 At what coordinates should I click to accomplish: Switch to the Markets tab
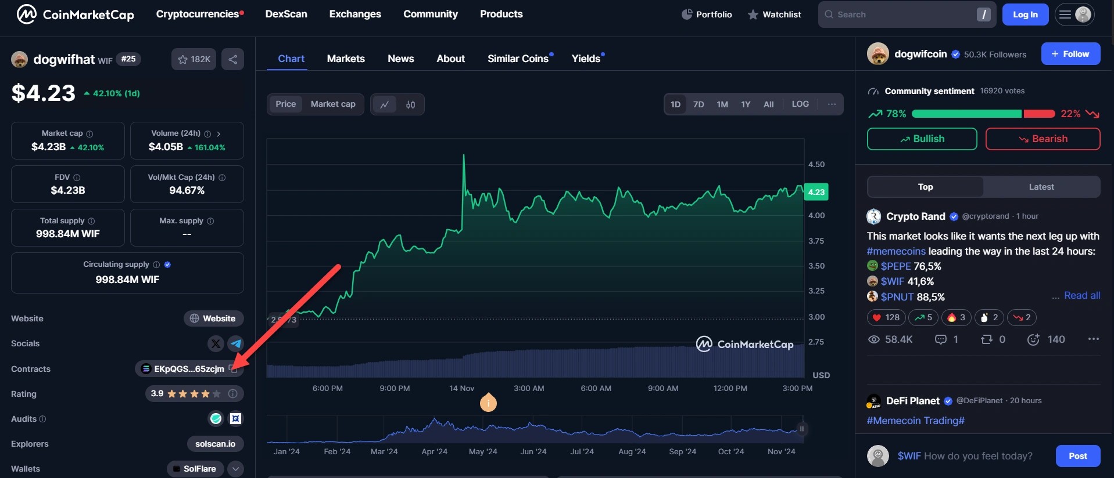tap(346, 59)
